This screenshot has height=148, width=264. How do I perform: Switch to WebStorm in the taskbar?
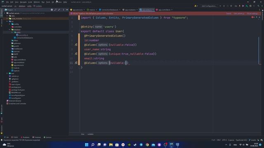[x=172, y=145]
